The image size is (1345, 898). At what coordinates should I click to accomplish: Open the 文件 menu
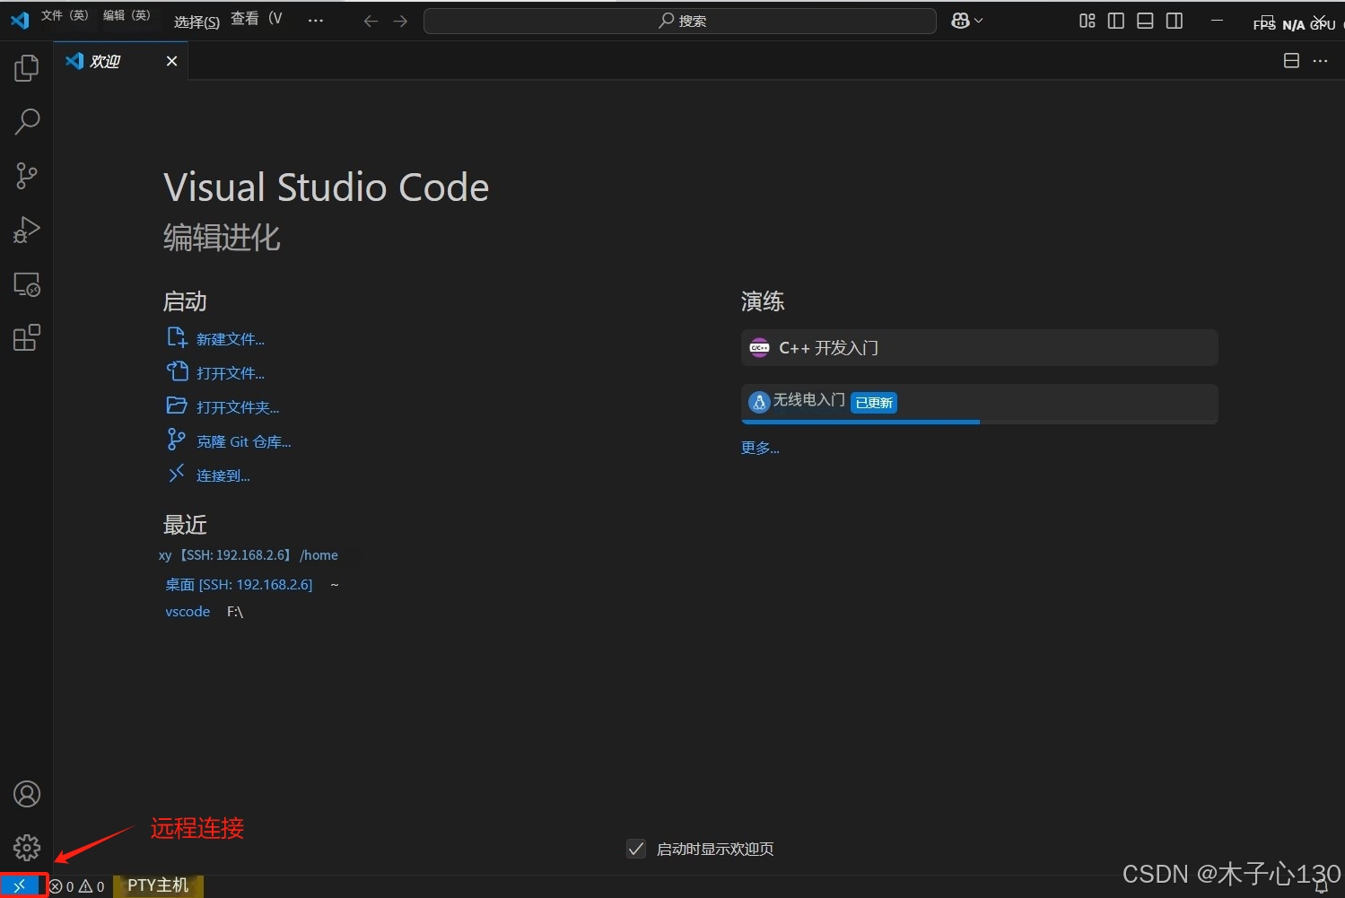65,15
